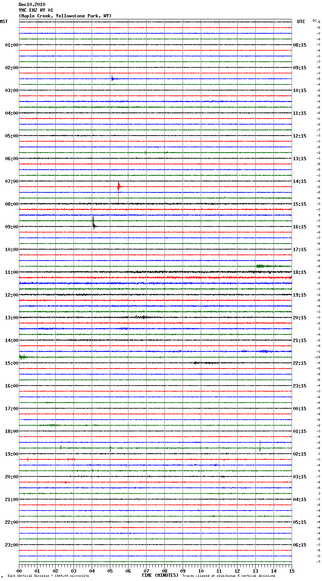The width and height of the screenshot is (322, 581).
Task: Click the 10:15 UTC time label
Action: click(300, 91)
